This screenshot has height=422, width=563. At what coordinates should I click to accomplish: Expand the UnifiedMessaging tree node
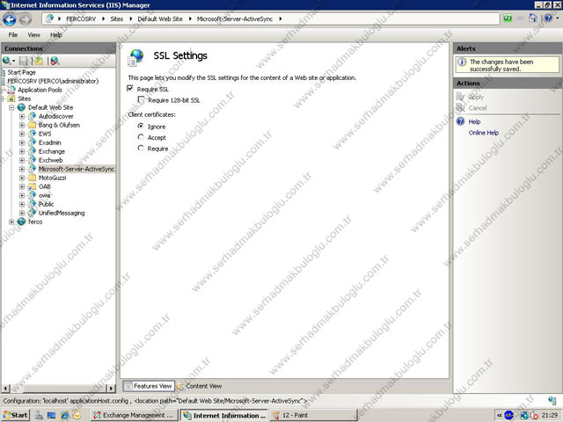click(x=22, y=213)
